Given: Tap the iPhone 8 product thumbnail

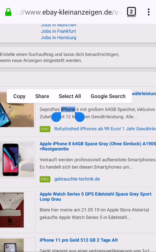Looking at the screenshot, I should click(17, 160).
